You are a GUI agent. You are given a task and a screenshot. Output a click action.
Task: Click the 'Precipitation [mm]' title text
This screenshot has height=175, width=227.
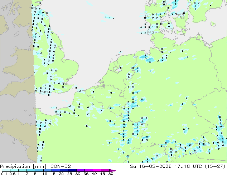23,166
